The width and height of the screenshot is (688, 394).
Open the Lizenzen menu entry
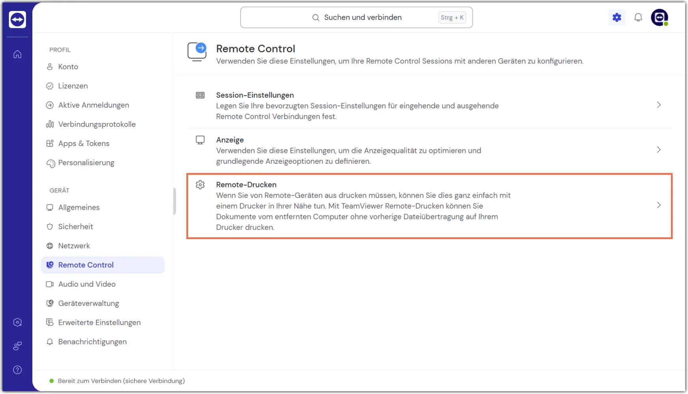[103, 86]
